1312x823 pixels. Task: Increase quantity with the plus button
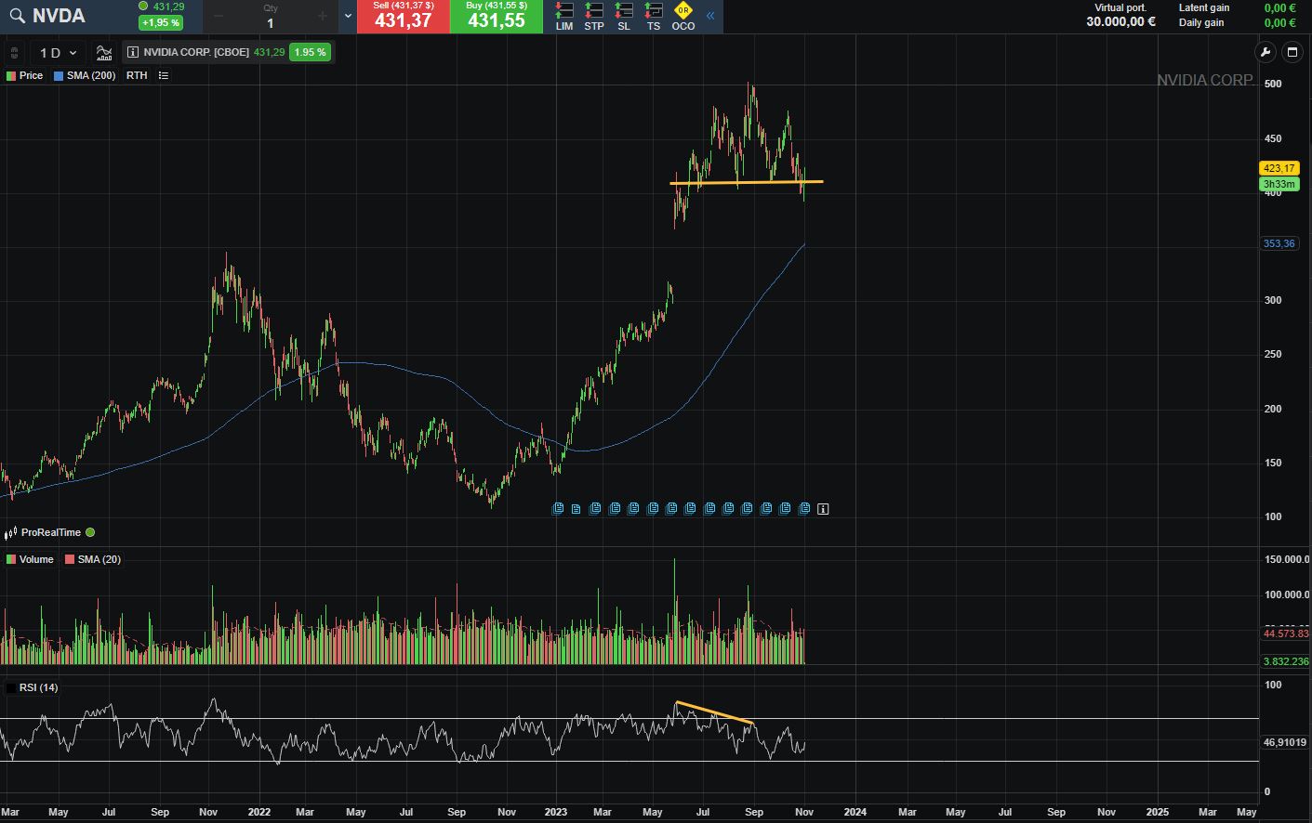click(x=323, y=16)
